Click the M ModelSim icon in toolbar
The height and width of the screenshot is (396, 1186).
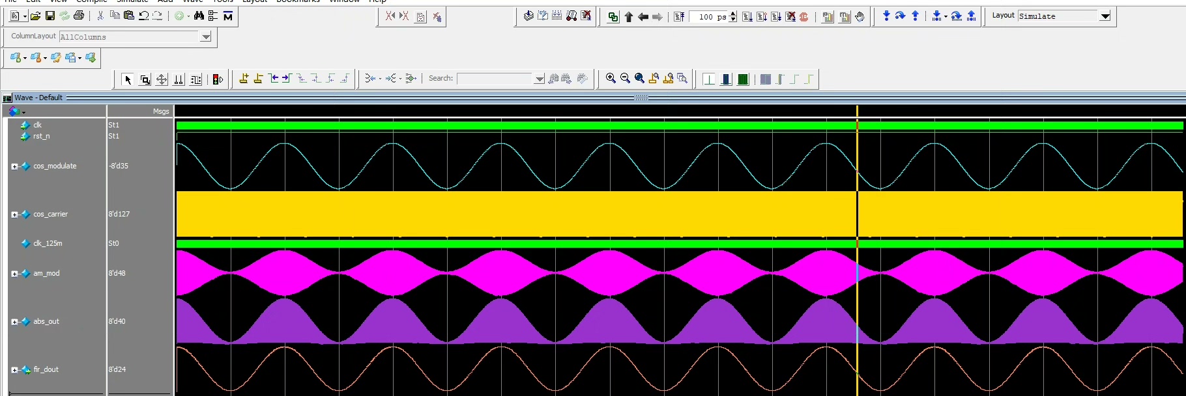point(227,16)
